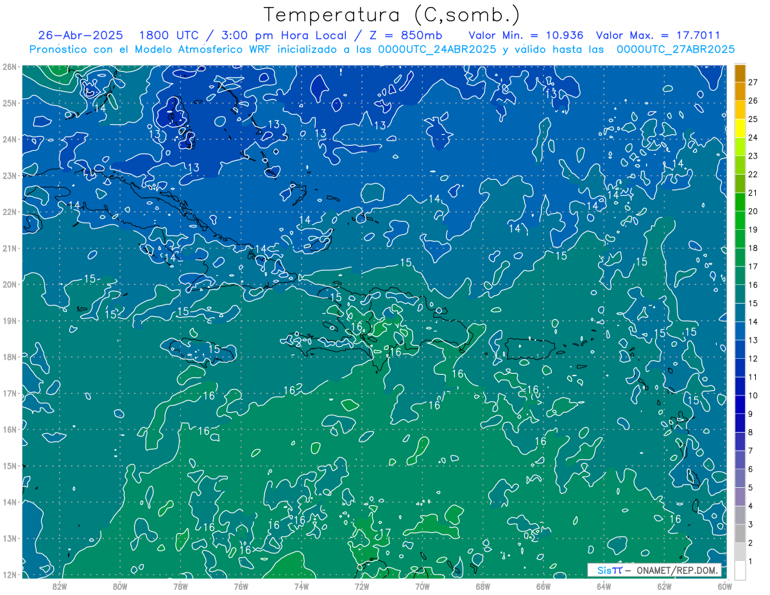
Task: Pick the dark blue swatch between 9 and 10
Action: pyautogui.click(x=740, y=404)
